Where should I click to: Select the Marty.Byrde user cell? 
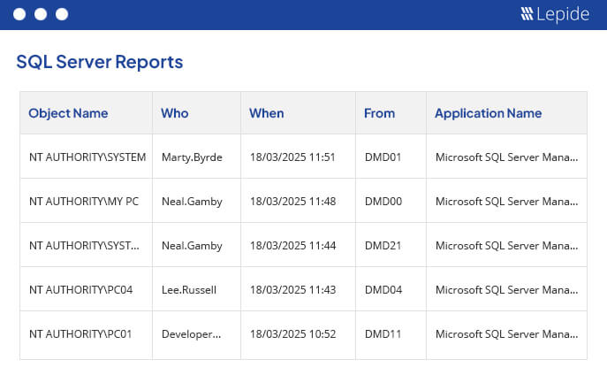point(192,157)
